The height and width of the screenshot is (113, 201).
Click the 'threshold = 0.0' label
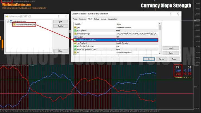(183, 78)
